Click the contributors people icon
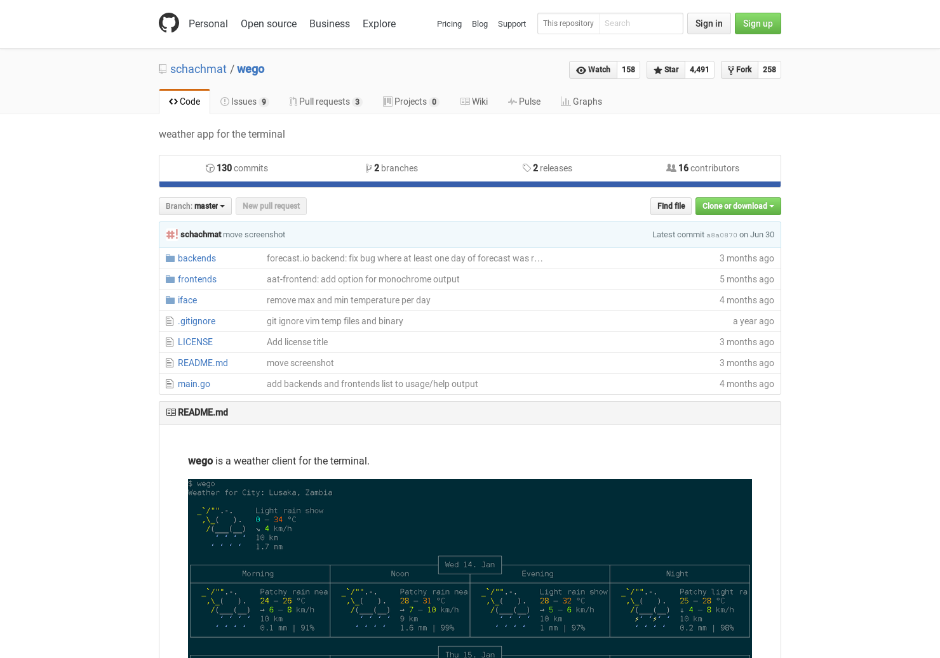Viewport: 940px width, 658px height. pos(671,168)
